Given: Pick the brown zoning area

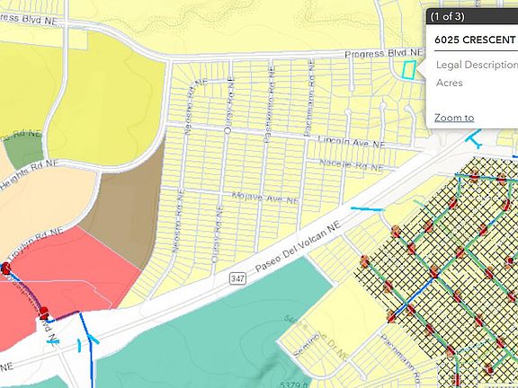Looking at the screenshot, I should click(126, 205).
